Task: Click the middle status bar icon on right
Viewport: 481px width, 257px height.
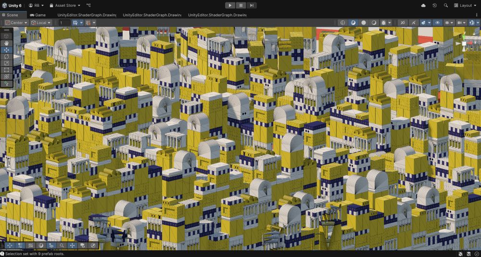Action: (468, 254)
